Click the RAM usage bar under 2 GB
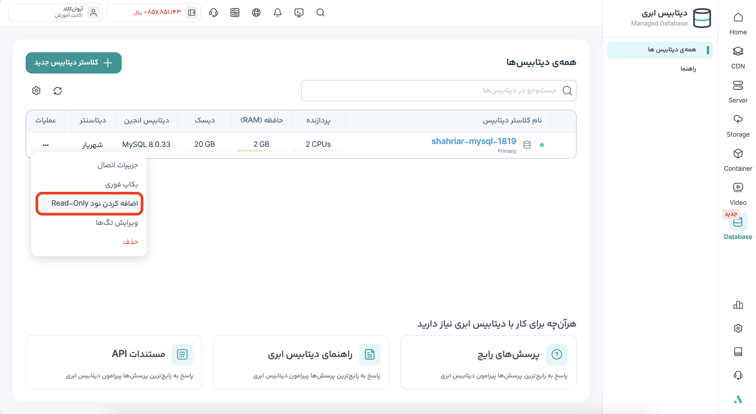 click(x=261, y=151)
